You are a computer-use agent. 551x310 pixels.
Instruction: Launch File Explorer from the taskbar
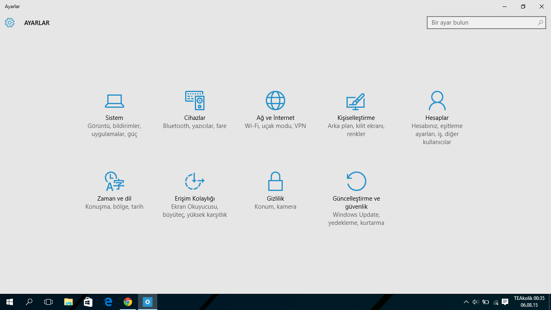(68, 302)
